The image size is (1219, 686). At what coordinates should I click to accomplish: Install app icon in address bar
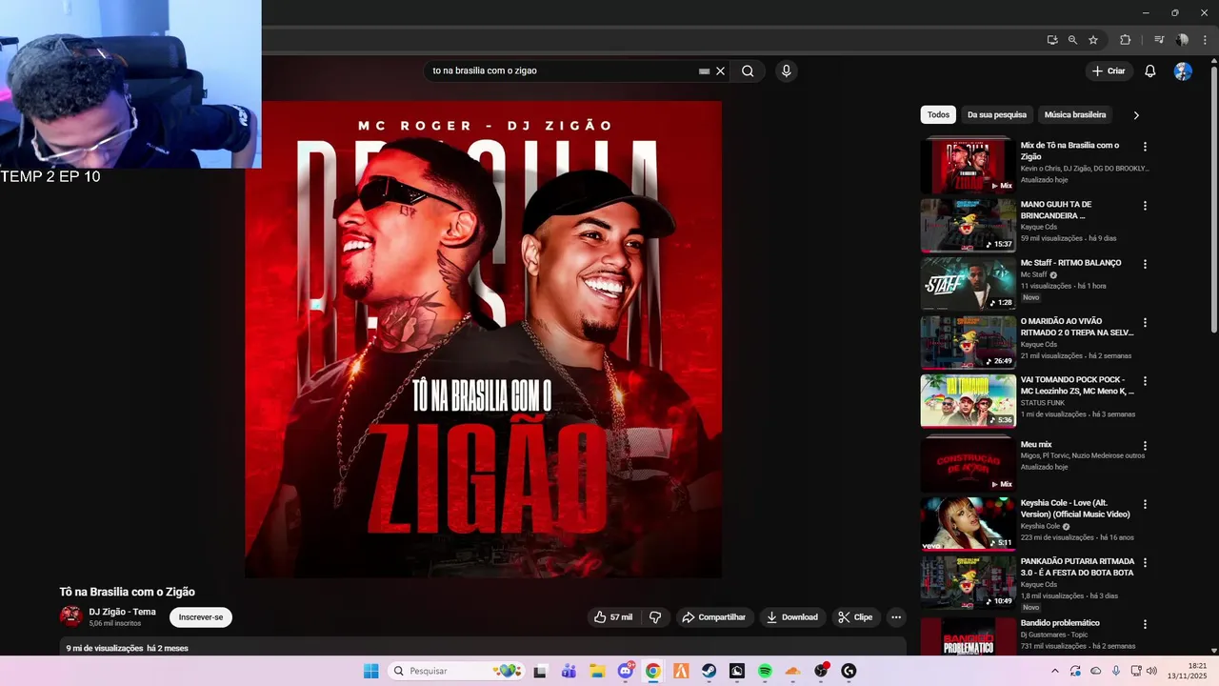(x=1052, y=40)
